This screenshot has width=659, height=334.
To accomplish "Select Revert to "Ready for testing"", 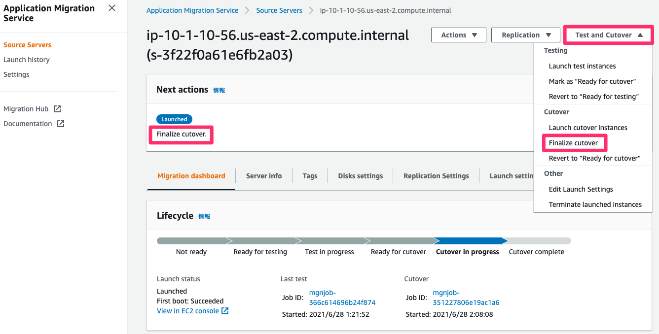I will [x=594, y=97].
